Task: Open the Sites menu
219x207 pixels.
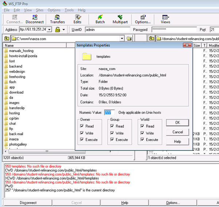Action: [39, 10]
